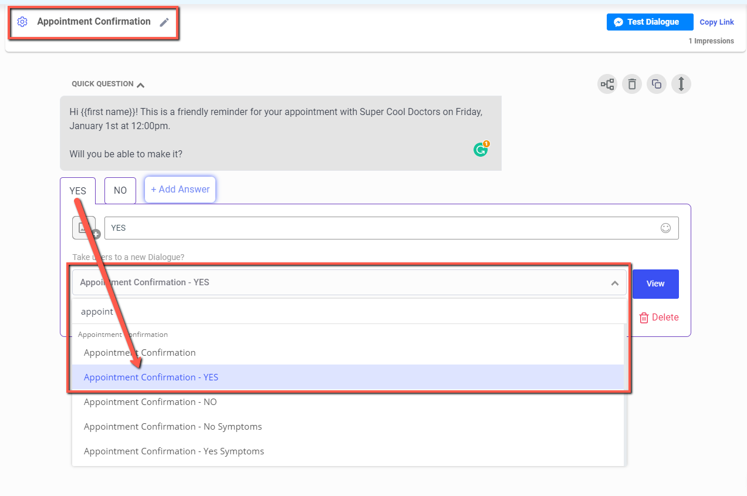This screenshot has width=747, height=496.
Task: Add an image to the YES answer
Action: [84, 228]
